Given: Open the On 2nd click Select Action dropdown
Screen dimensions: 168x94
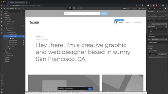Looking at the screenshot, I should coord(159,39).
